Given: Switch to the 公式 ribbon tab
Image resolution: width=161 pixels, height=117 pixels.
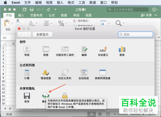Looking at the screenshot, I should click(52, 15).
